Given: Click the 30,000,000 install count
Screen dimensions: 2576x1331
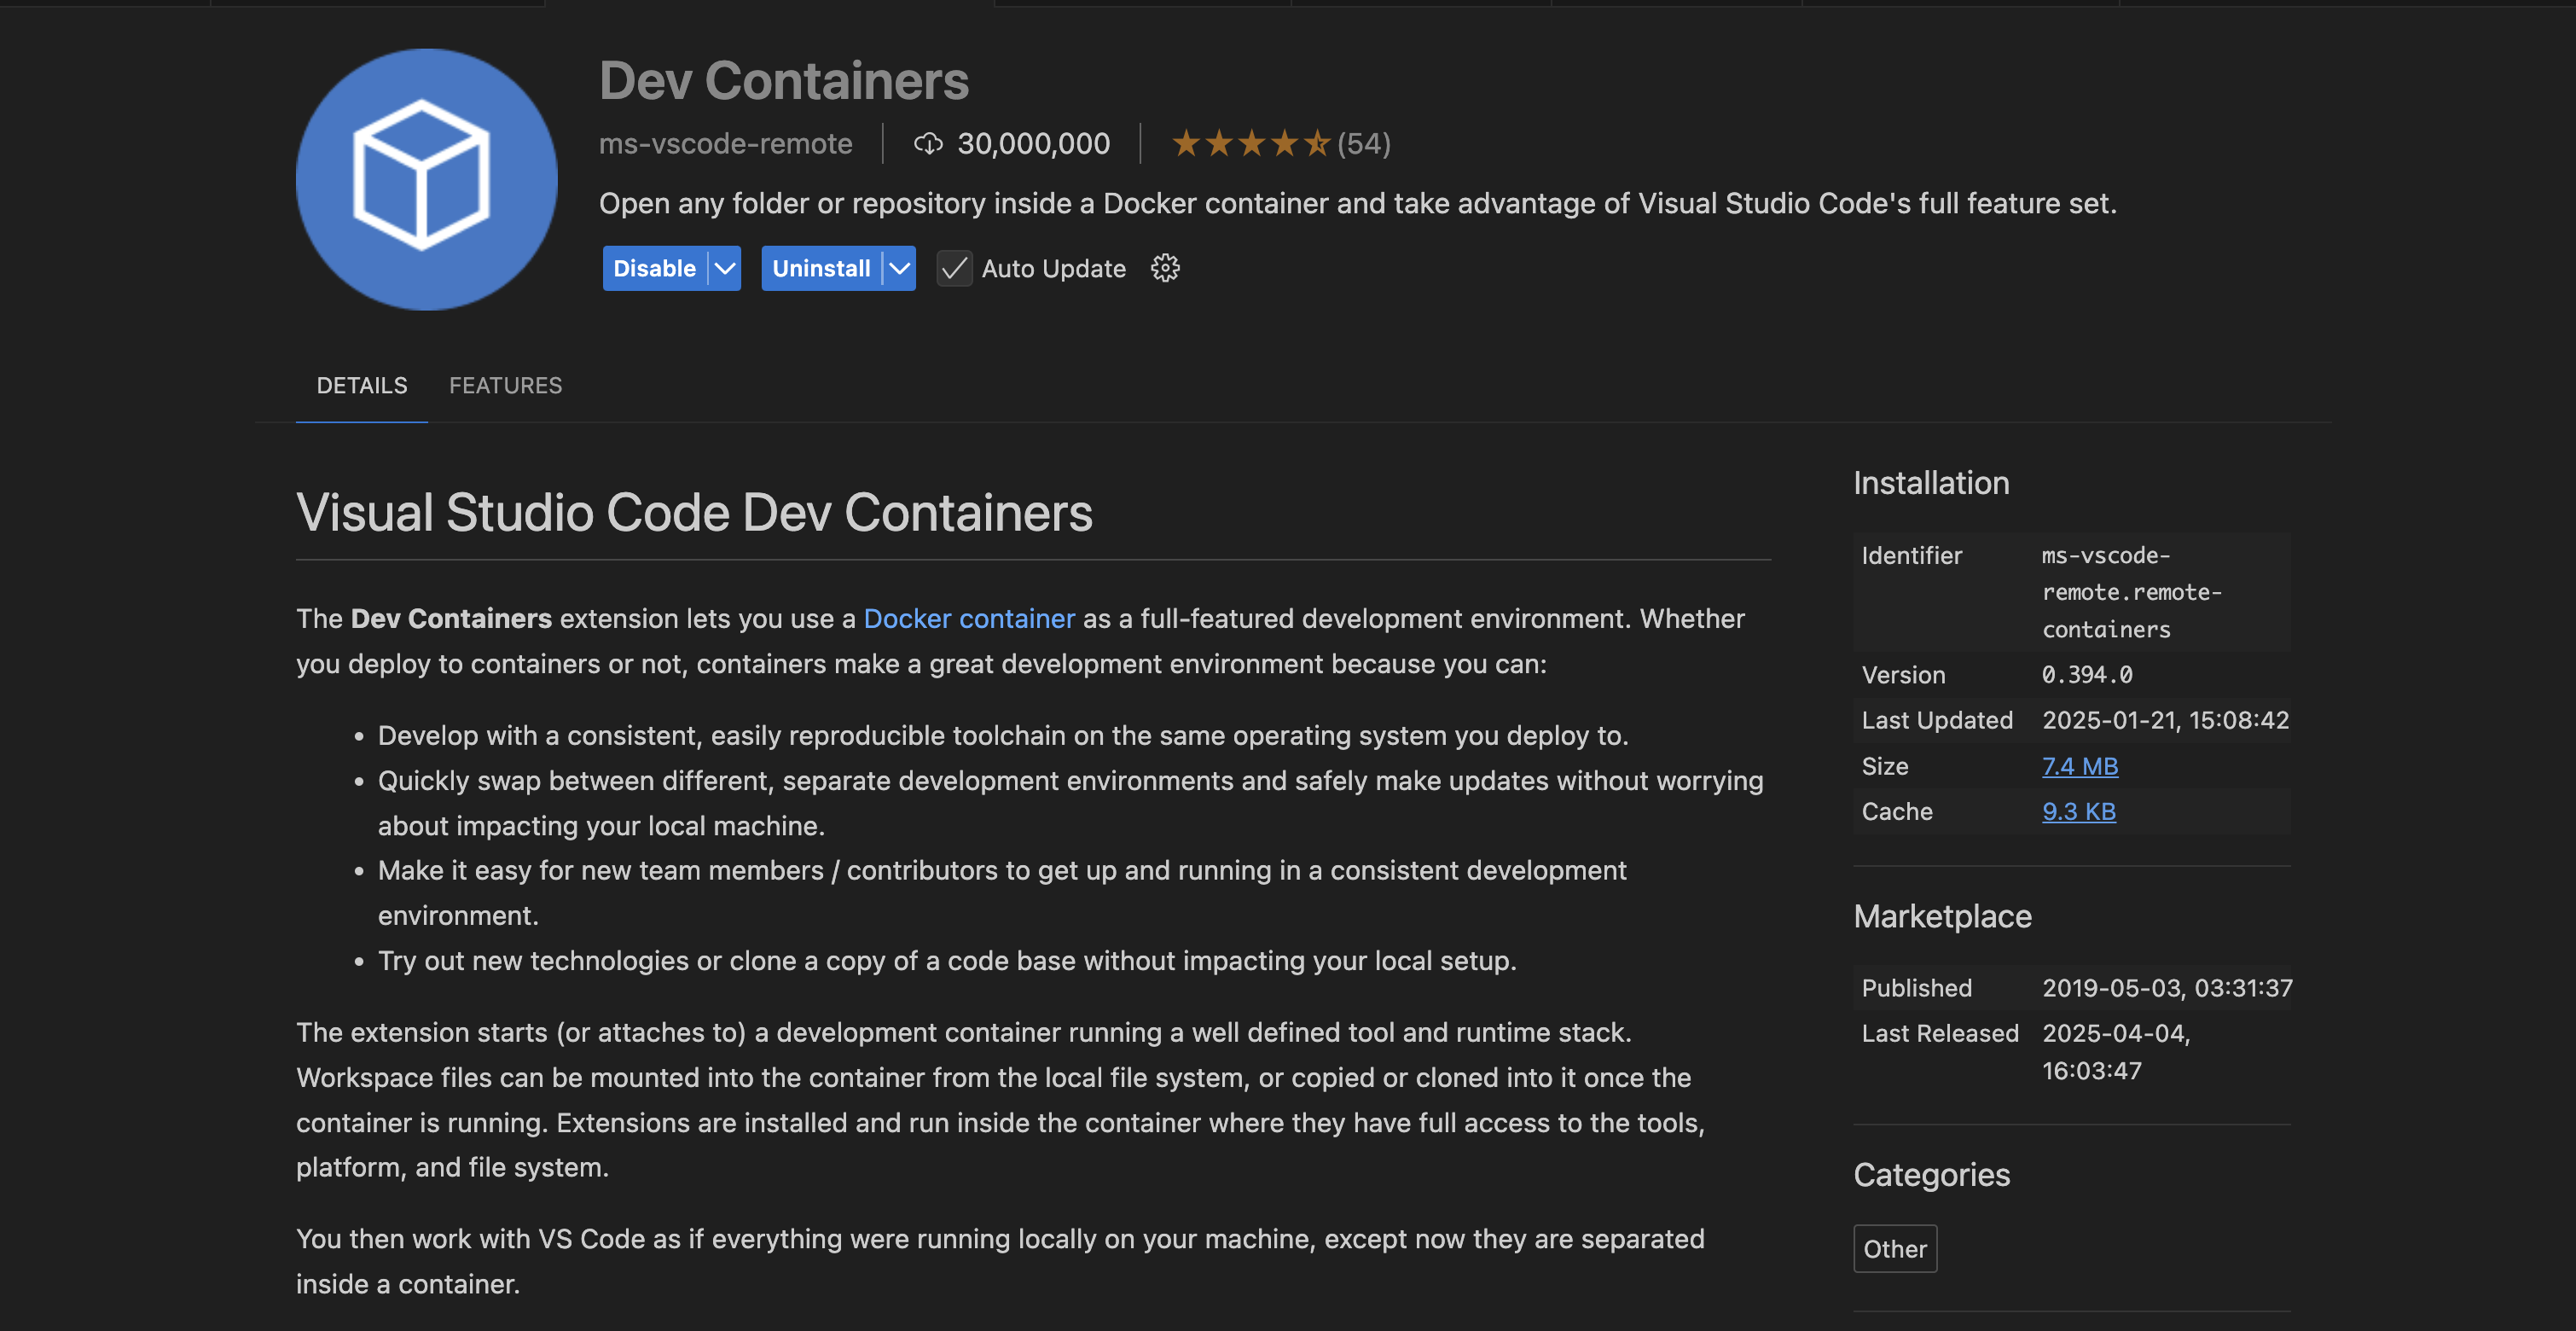Looking at the screenshot, I should point(1033,144).
